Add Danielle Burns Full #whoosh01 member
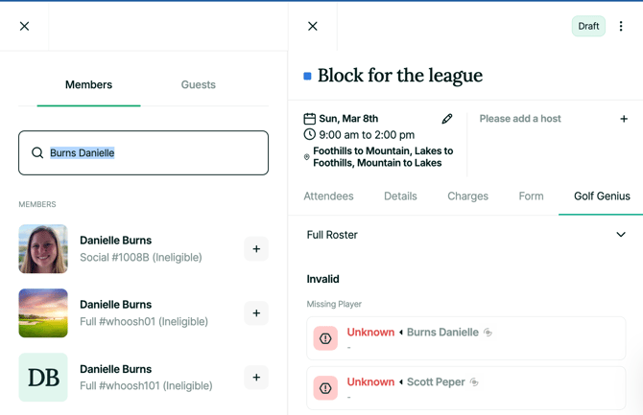This screenshot has height=415, width=643. tap(256, 313)
